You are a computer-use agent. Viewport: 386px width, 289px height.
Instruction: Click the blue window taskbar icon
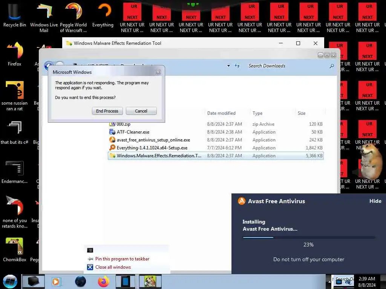126,281
